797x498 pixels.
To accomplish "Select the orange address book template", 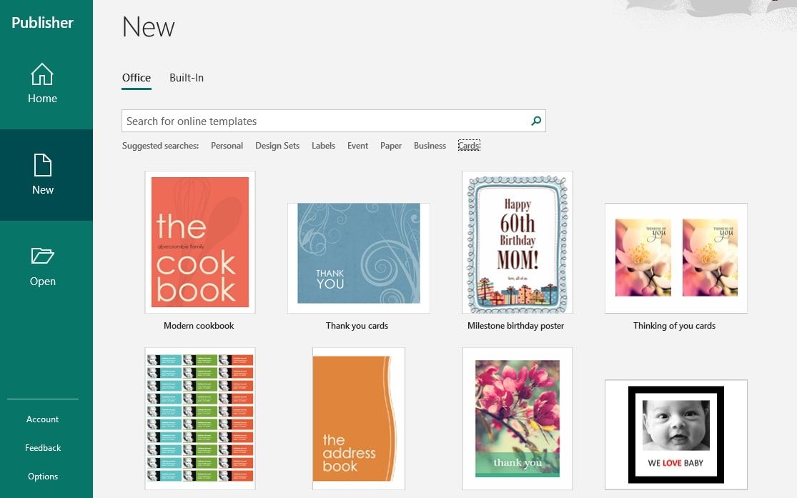I will [358, 418].
